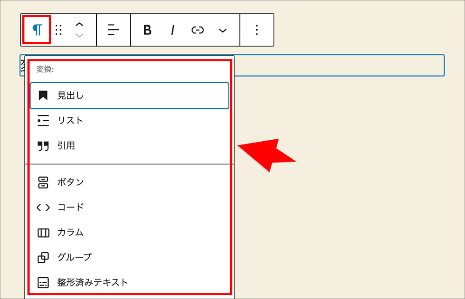Transform block to ボタン
465x299 pixels.
[70, 182]
